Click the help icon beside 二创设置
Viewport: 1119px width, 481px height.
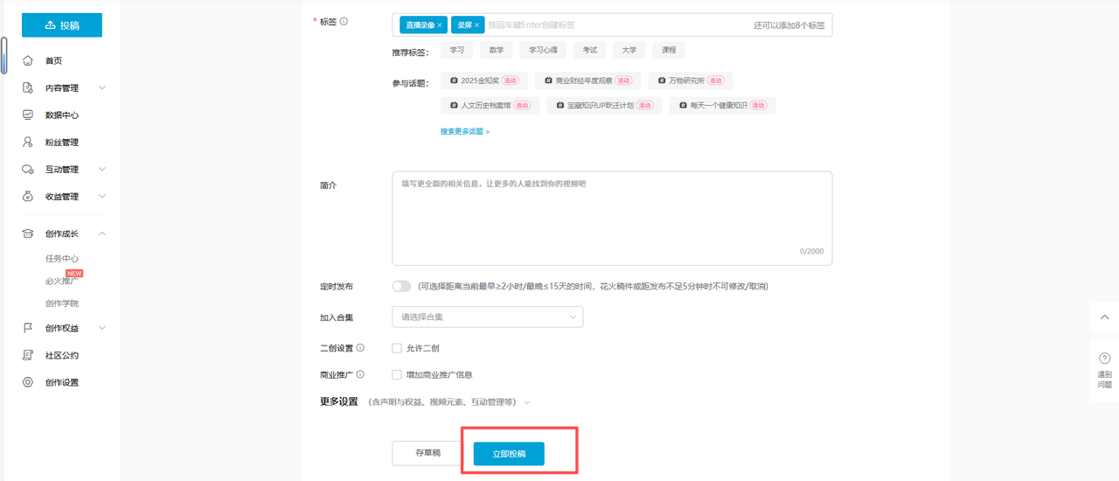[360, 348]
